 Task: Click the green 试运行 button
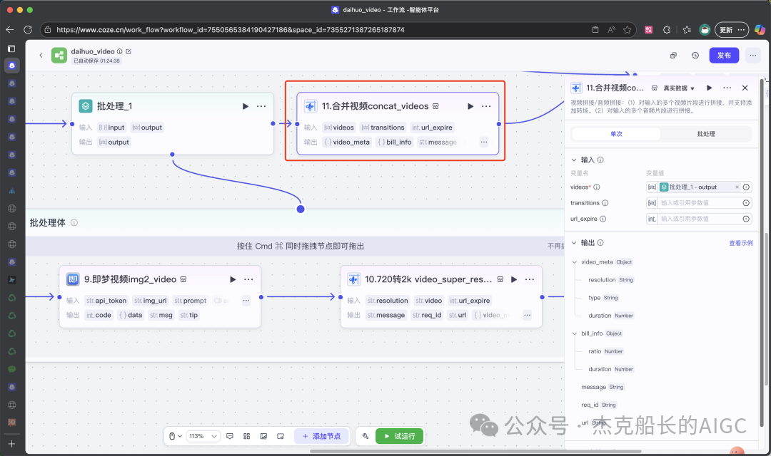[399, 436]
